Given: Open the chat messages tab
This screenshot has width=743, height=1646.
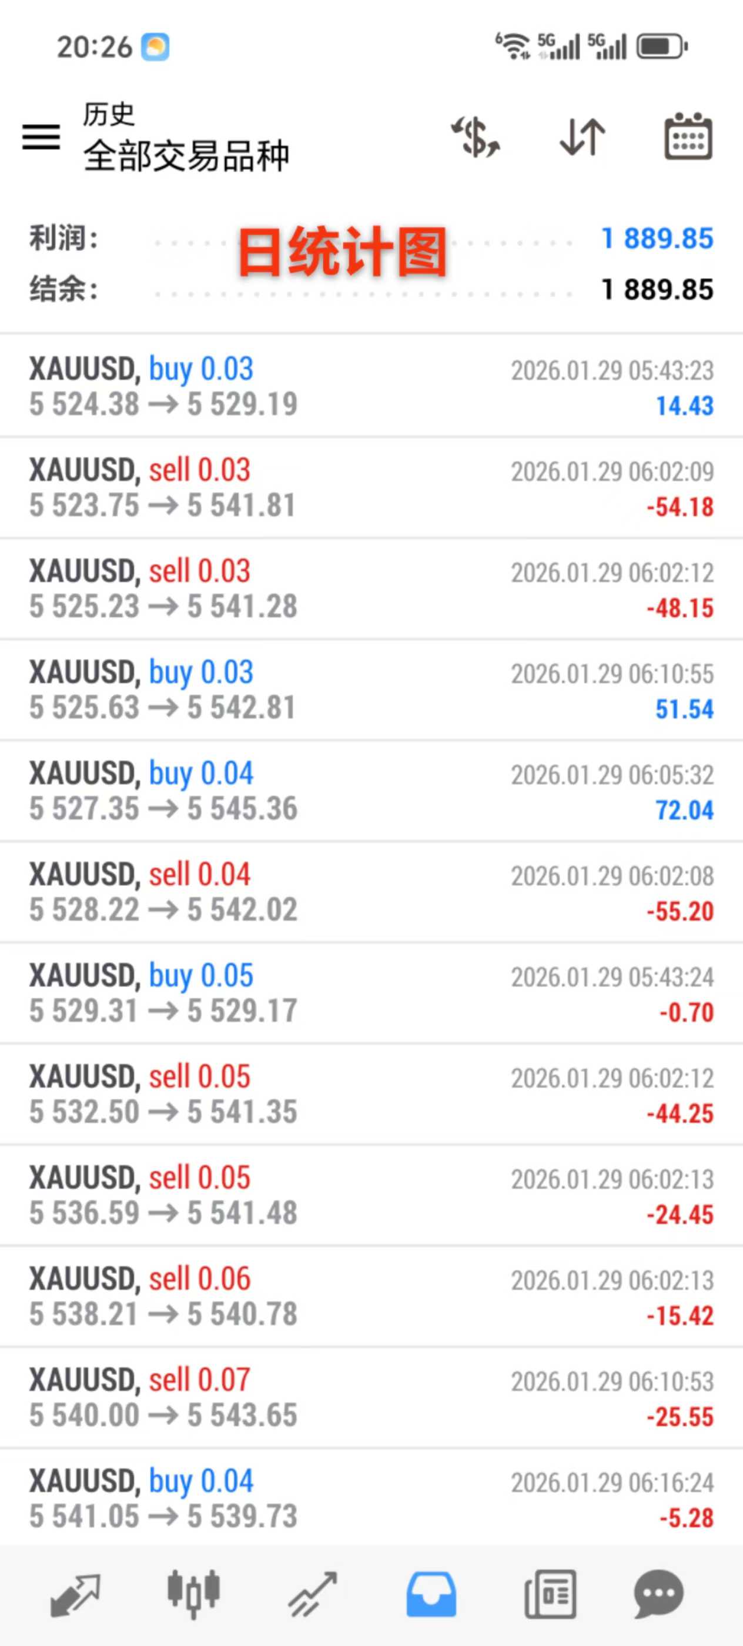Looking at the screenshot, I should click(x=659, y=1594).
